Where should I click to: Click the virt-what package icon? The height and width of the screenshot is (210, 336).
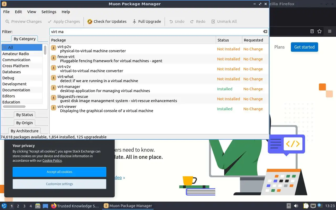[x=54, y=77]
